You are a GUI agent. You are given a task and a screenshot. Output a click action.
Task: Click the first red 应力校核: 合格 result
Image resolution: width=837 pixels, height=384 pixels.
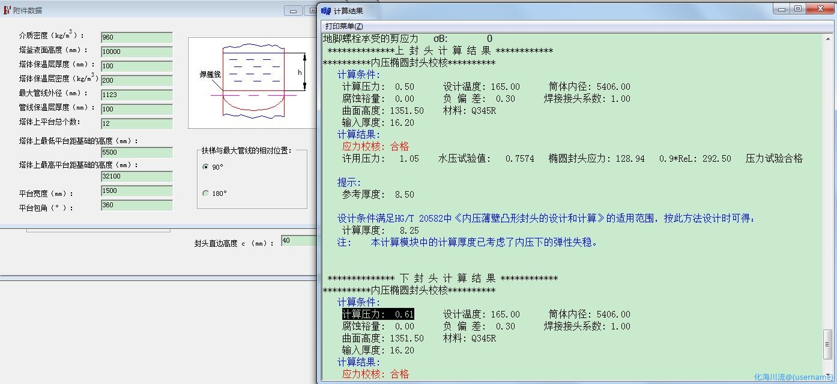pyautogui.click(x=375, y=147)
